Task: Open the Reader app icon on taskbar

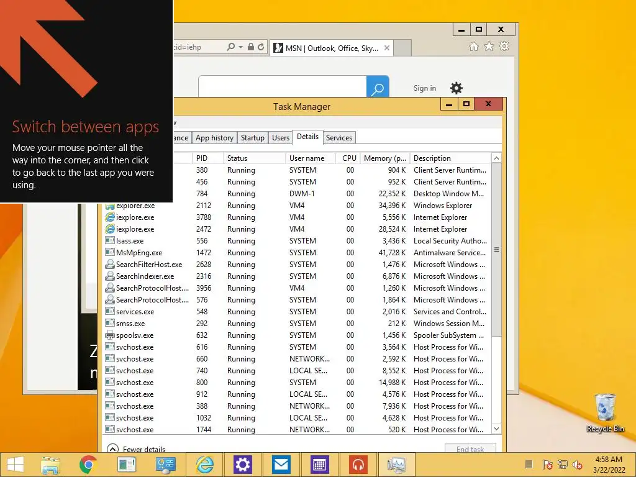Action: 127,465
